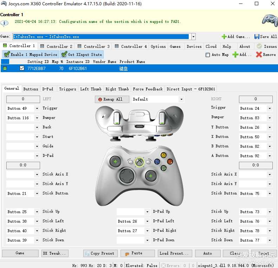Screen dimensions: 278x268
Task: Click the green Add Game plus icon
Action: pos(224,37)
